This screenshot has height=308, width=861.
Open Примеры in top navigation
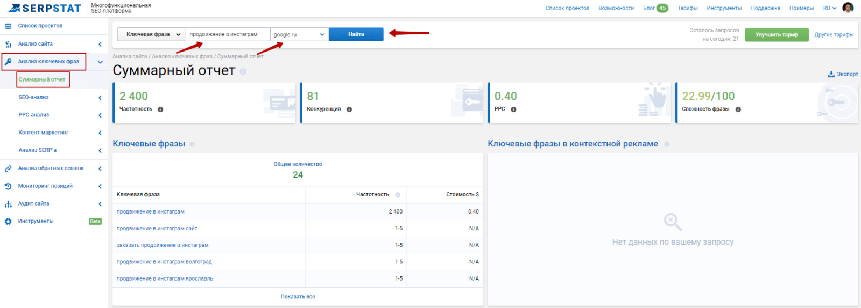click(x=801, y=8)
